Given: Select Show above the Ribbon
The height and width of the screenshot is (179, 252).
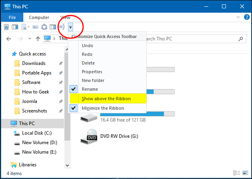Looking at the screenshot, I should (106, 99).
